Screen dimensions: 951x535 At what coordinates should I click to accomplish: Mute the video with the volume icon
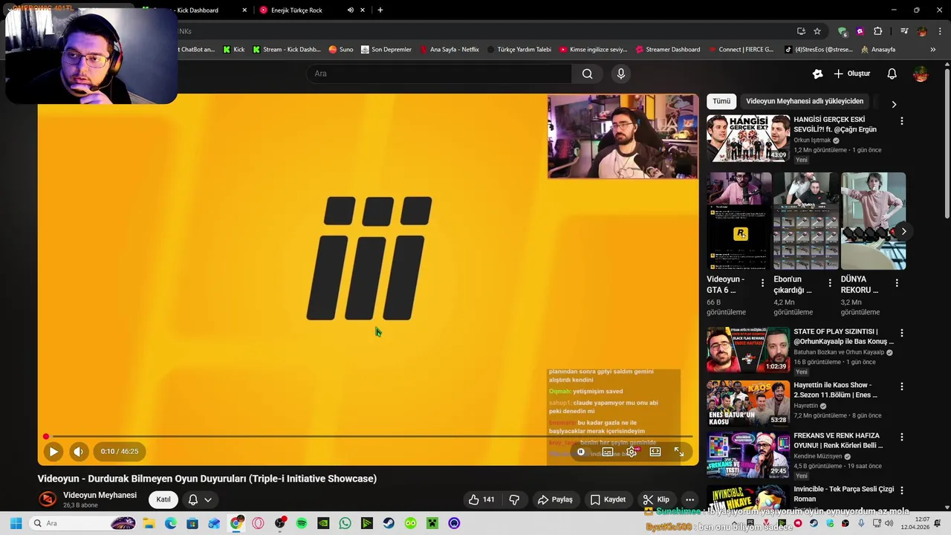78,451
